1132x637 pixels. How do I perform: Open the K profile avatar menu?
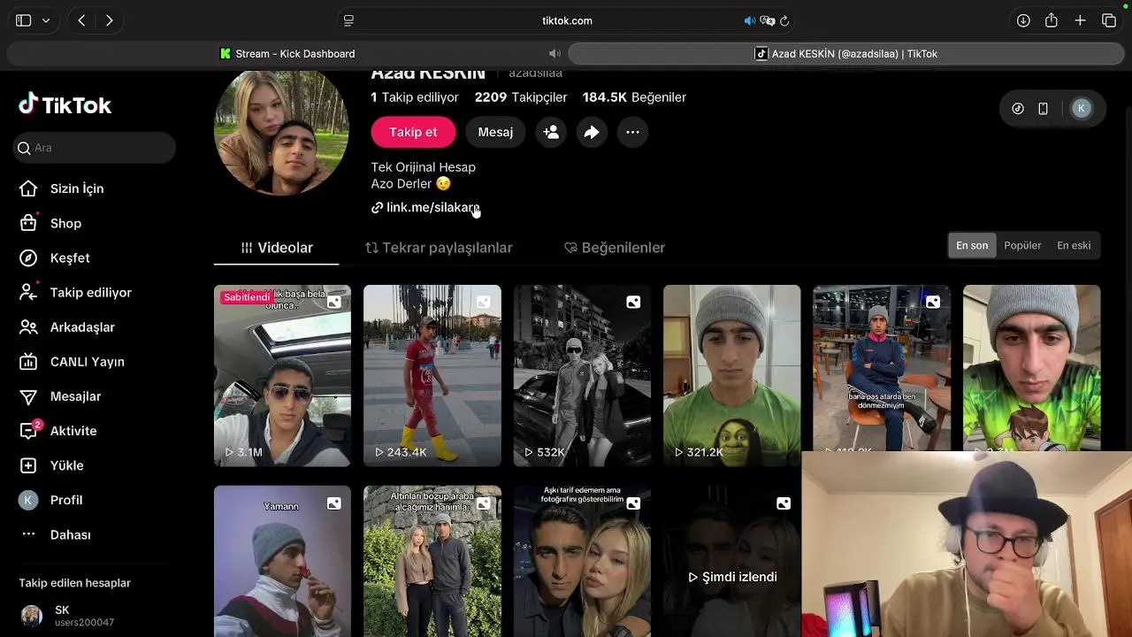tap(1081, 108)
